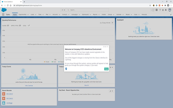Screen dimensions: 173x108
Task: Open the notifications bell
Action: [166, 10]
